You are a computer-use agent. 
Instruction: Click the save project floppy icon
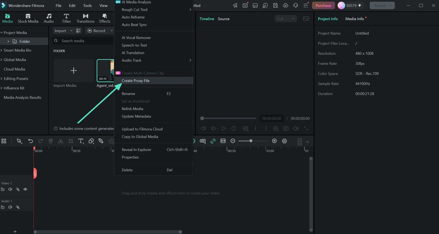tap(276, 5)
